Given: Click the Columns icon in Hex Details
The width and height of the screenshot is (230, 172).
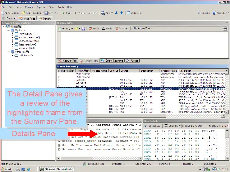Looking at the screenshot, I should coord(166,126).
